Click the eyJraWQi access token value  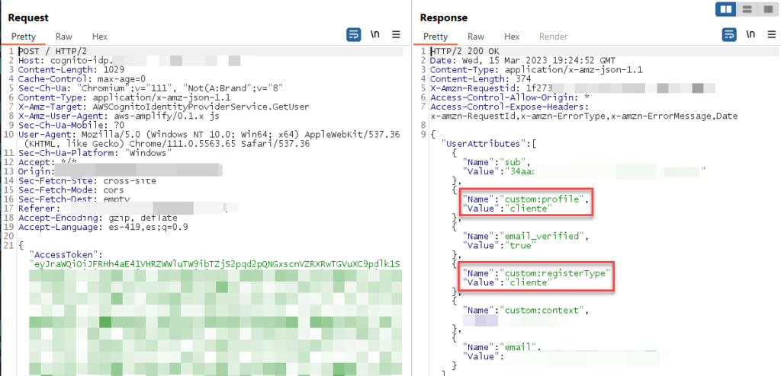click(215, 263)
